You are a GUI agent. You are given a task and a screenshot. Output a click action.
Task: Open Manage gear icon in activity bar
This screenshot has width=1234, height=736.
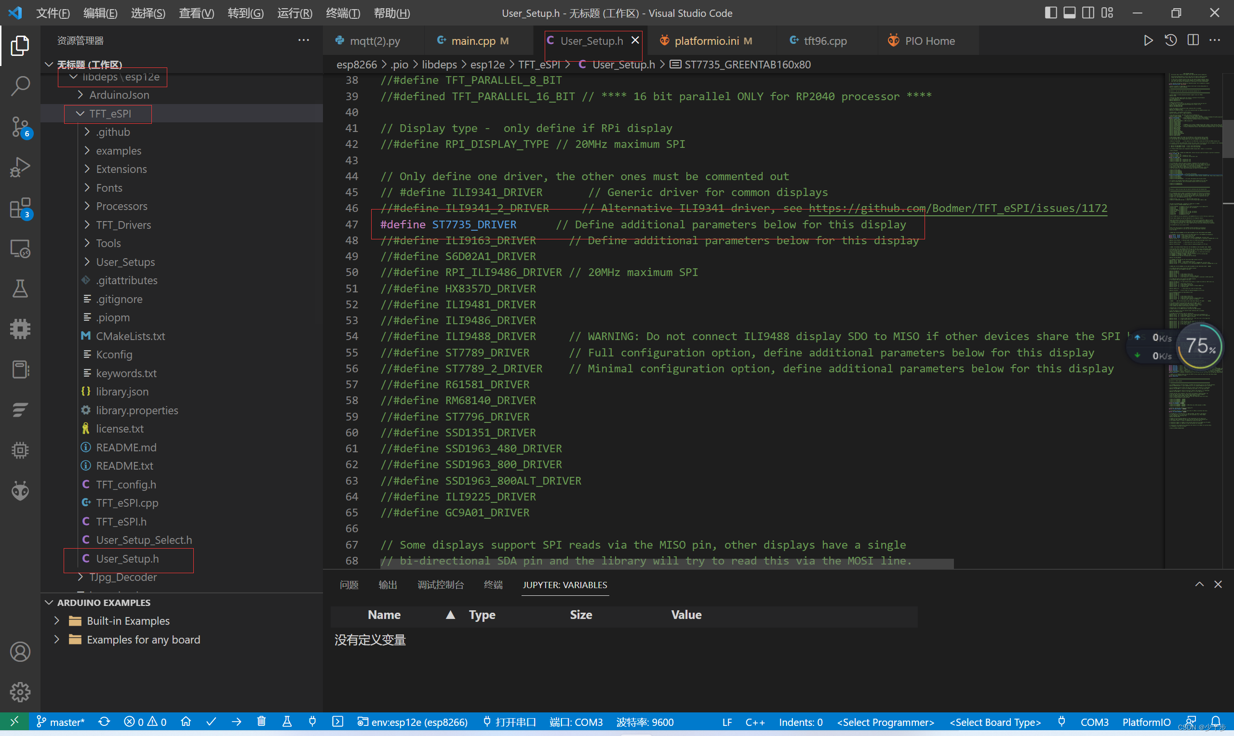[20, 691]
